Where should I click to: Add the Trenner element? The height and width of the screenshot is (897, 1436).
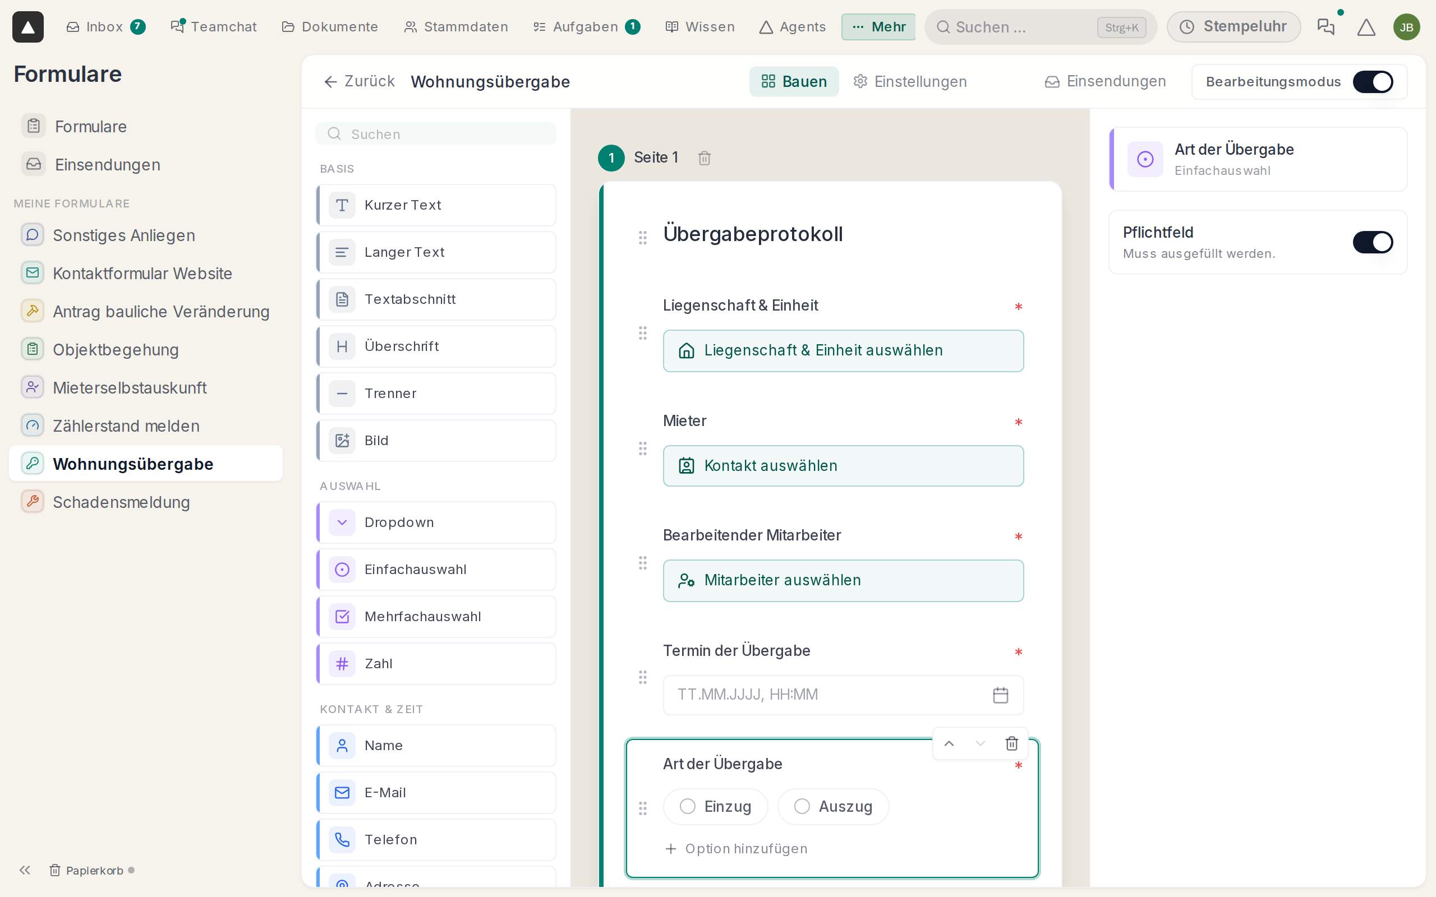click(x=436, y=394)
